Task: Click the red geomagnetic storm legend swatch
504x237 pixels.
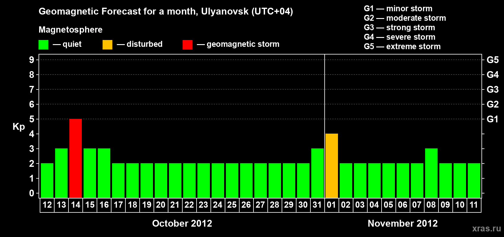Action: (187, 45)
